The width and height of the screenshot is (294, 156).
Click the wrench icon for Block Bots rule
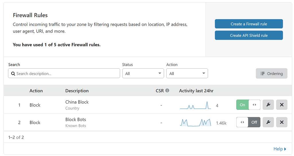pos(268,122)
